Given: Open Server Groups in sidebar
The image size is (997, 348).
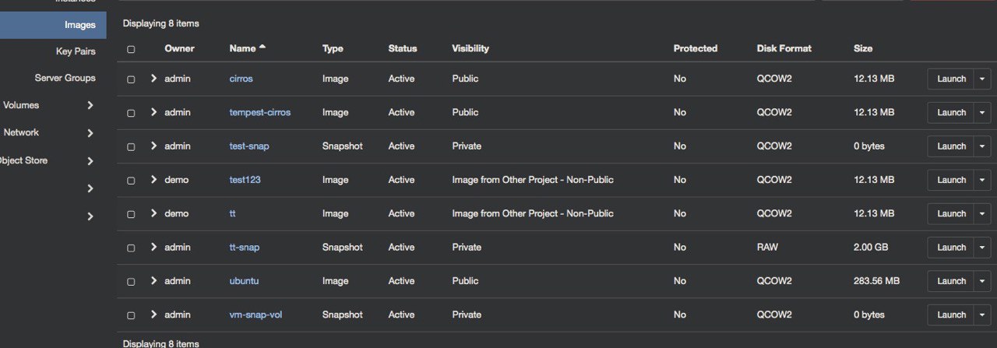Looking at the screenshot, I should tap(65, 78).
